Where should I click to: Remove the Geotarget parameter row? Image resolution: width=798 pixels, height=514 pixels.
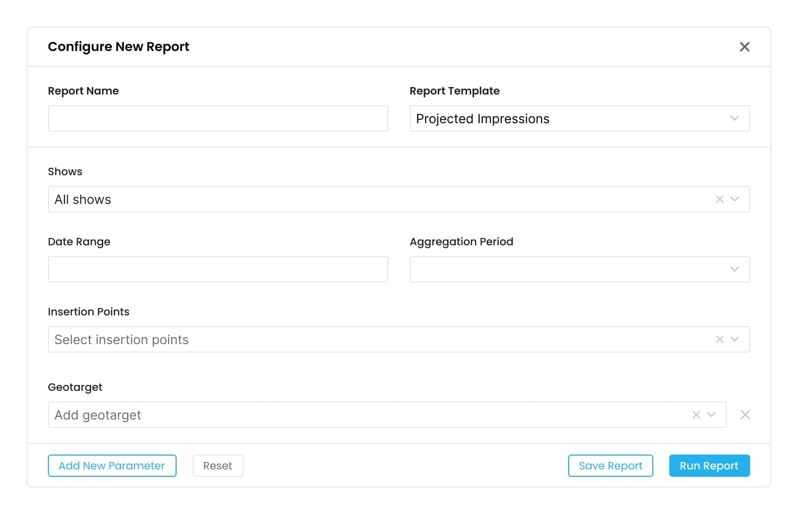745,415
